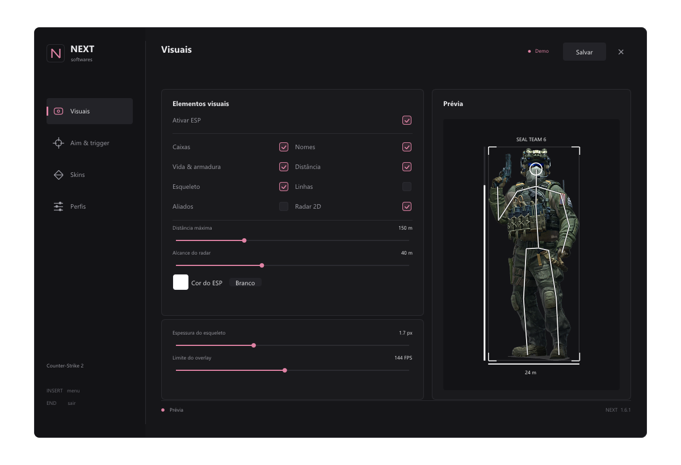The width and height of the screenshot is (681, 465).
Task: Click the END sair hotkey hint
Action: [61, 403]
